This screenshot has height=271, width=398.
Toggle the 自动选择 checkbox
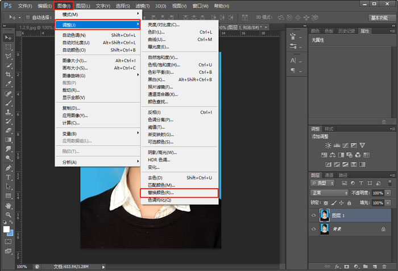(28, 18)
